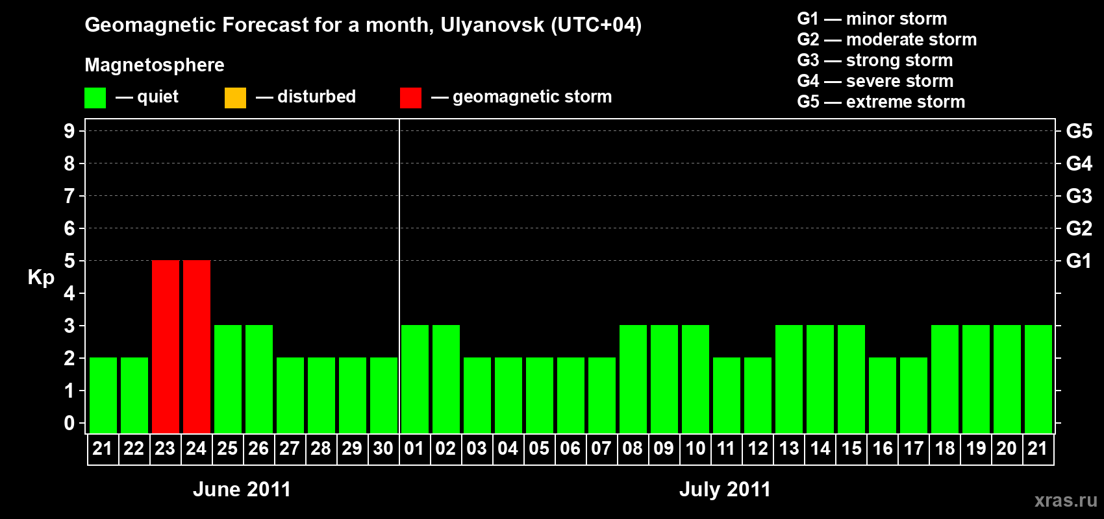Click the green bar for June 25
This screenshot has height=519, width=1104.
tap(228, 379)
